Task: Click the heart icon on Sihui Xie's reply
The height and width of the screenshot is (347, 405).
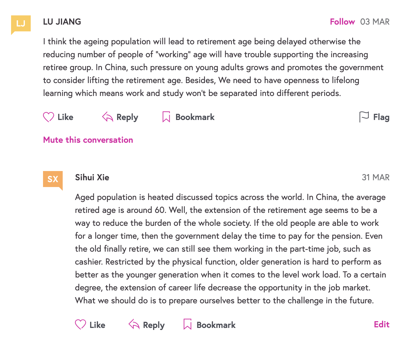Action: (81, 325)
